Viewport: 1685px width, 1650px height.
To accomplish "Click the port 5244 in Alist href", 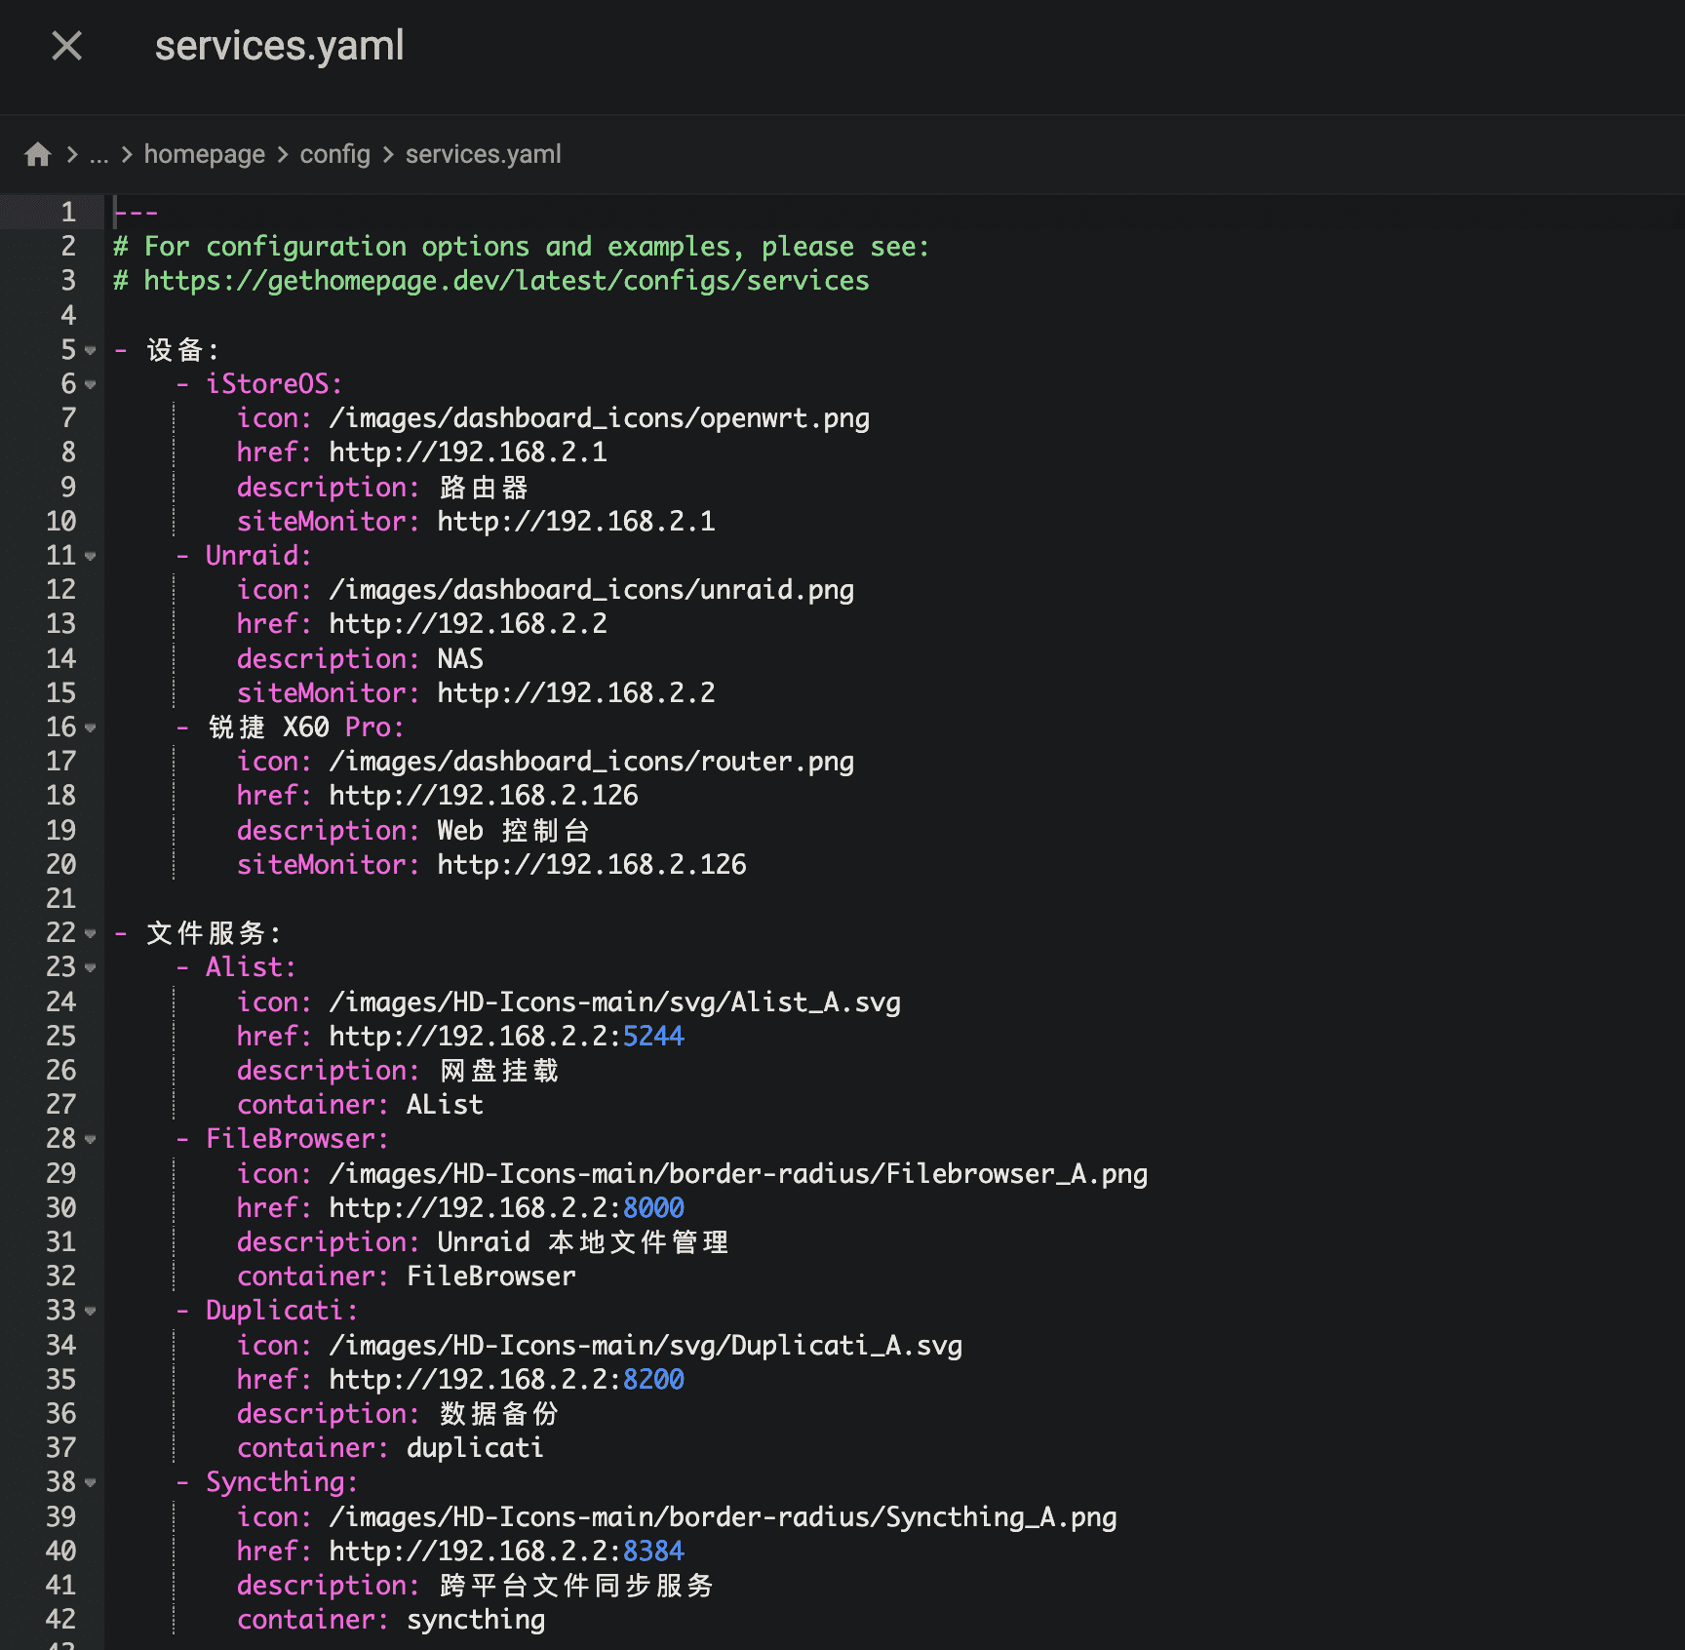I will point(653,1036).
